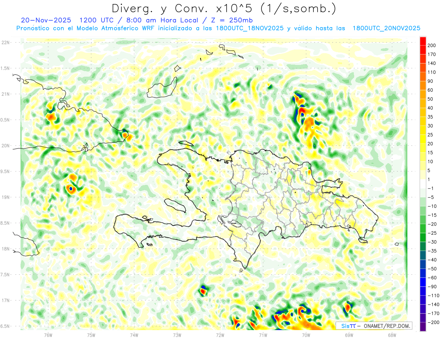
Task: Pick the "0.5N" latitude label
Action: [5, 120]
